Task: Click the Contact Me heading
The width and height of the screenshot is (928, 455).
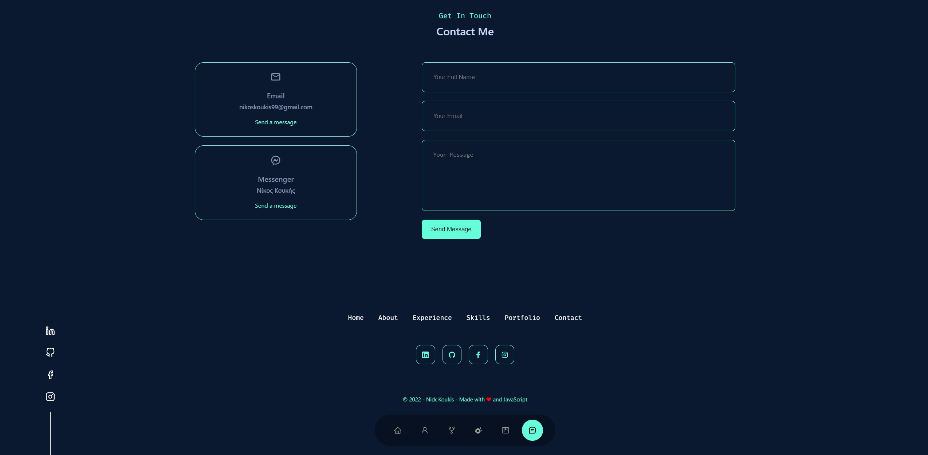Action: click(465, 32)
